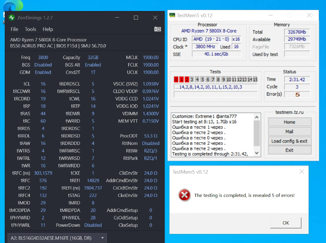Click the log scrollbar up arrow
Screen dimensions: 326x243
[257, 117]
